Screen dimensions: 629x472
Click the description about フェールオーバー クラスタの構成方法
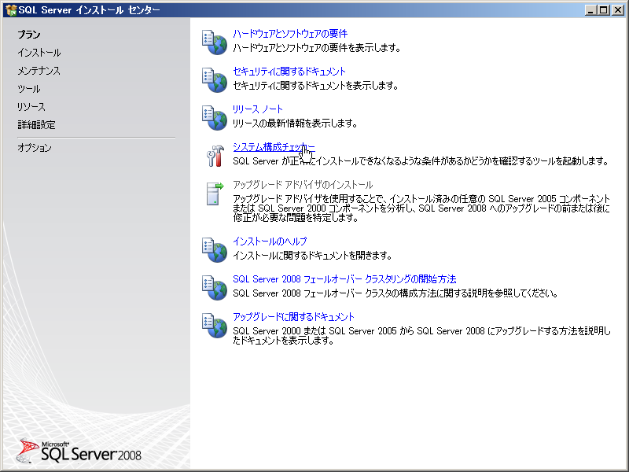pyautogui.click(x=395, y=293)
